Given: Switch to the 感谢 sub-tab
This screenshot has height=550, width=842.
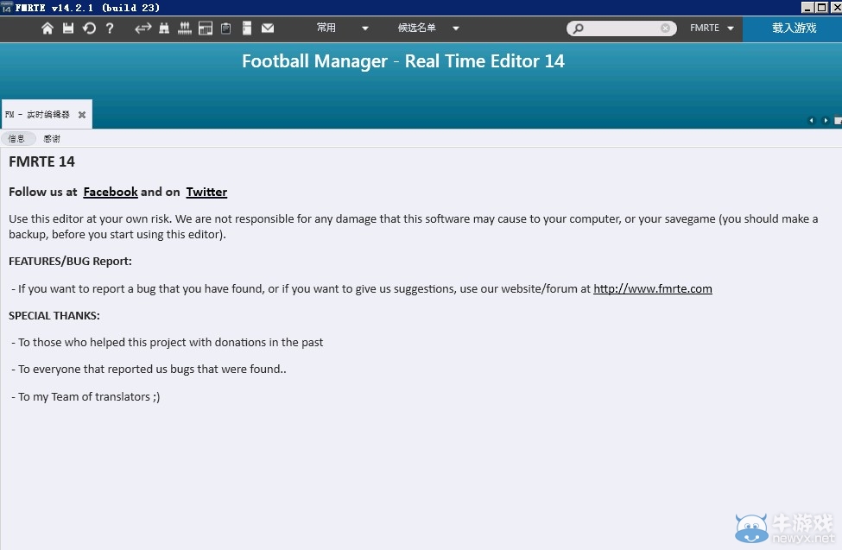Looking at the screenshot, I should click(52, 138).
